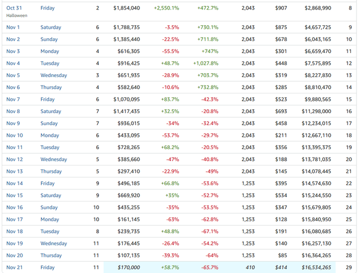
Task: Open the Friday link in Nov 14 row
Action: pyautogui.click(x=48, y=184)
